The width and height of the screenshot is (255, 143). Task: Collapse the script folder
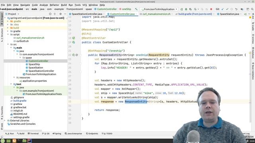(x=8, y=35)
